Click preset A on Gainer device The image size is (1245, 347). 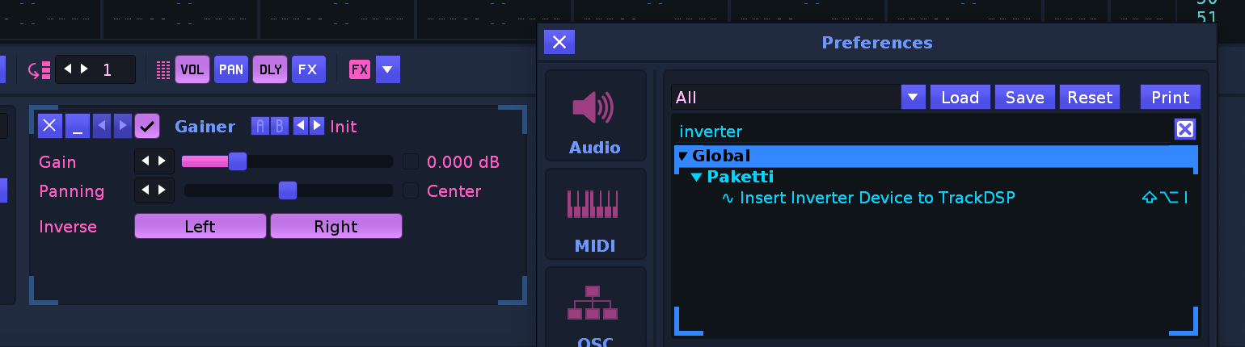pyautogui.click(x=260, y=126)
